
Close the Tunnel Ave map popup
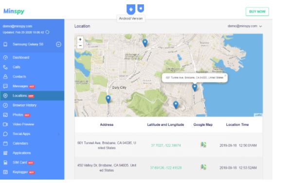225,76
